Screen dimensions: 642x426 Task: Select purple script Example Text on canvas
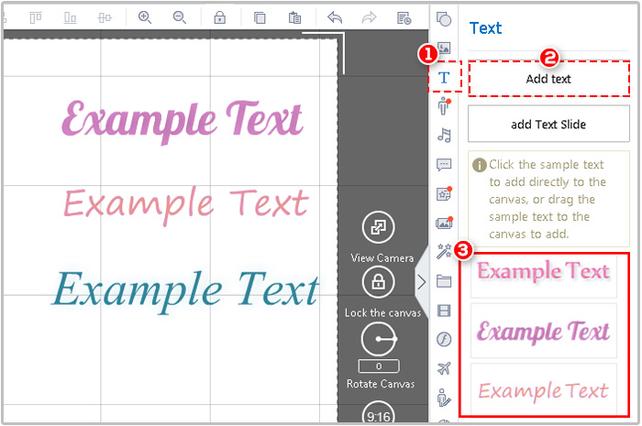pos(183,121)
